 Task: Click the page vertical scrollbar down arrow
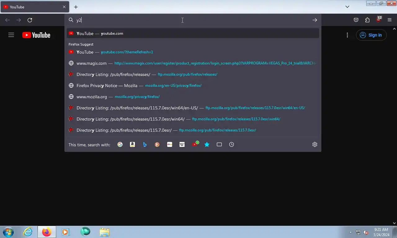[395, 223]
